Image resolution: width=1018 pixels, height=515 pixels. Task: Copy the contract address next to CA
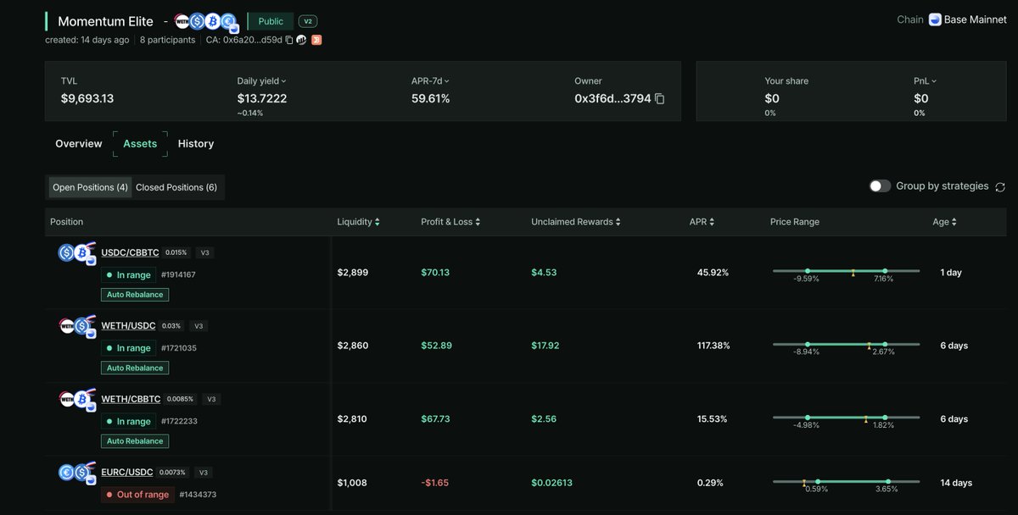(x=289, y=40)
